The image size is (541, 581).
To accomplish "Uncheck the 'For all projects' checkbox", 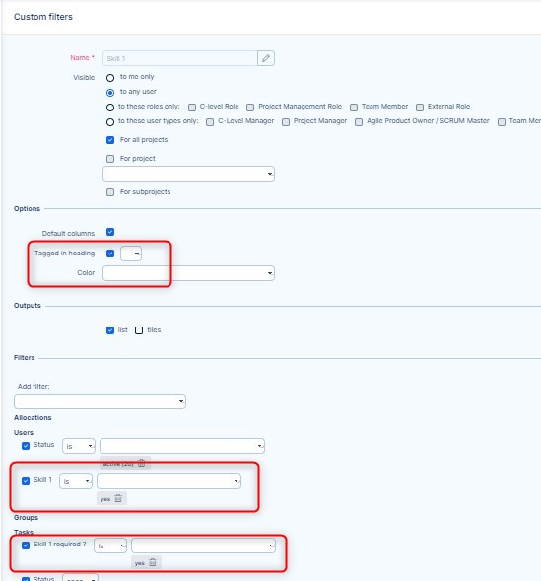I will [110, 140].
